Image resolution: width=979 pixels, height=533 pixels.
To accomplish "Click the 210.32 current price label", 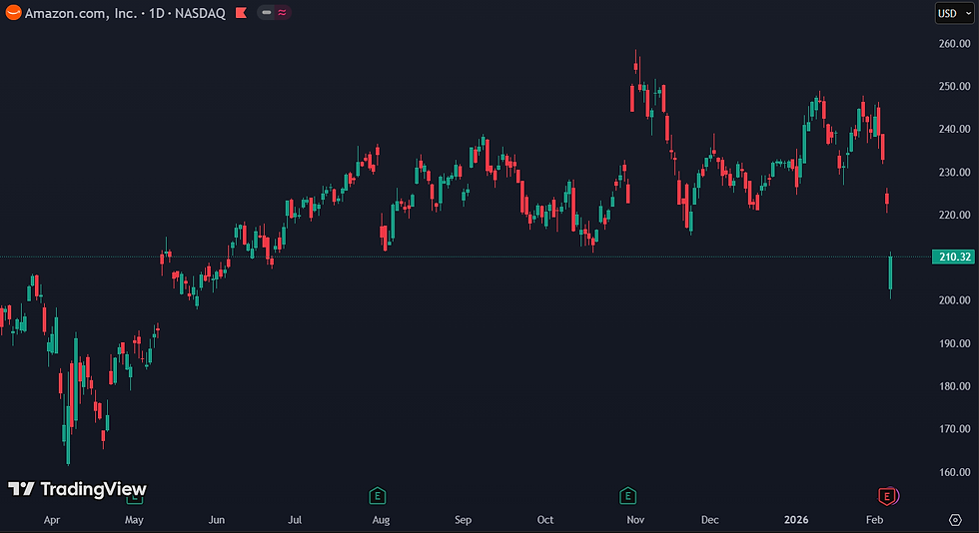I will (953, 257).
